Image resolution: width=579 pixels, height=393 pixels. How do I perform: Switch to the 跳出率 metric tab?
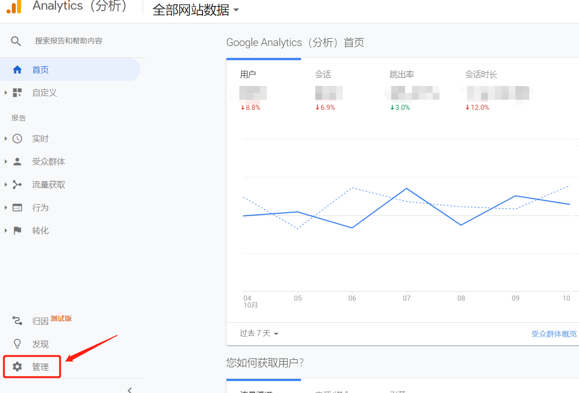(x=401, y=74)
